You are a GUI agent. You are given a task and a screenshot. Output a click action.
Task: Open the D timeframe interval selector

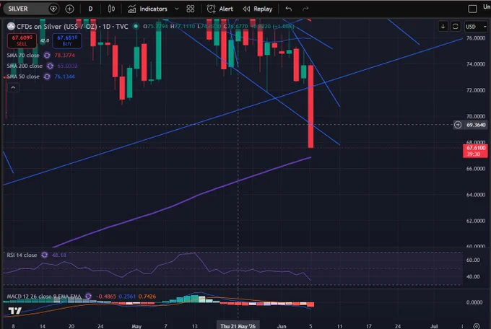tap(90, 9)
